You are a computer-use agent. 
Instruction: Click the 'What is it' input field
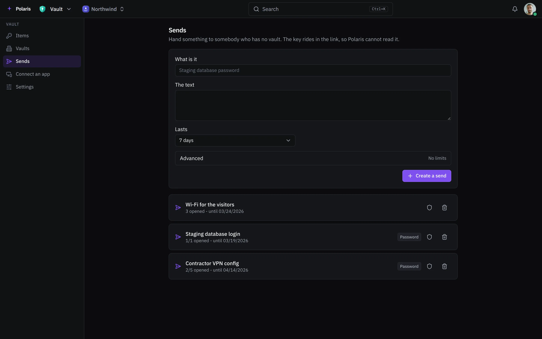point(313,70)
